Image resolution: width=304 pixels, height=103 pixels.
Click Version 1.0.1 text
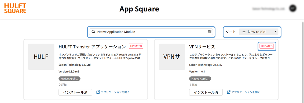point(197,72)
